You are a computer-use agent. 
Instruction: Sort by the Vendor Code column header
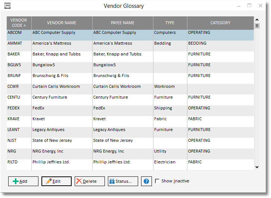tap(19, 23)
